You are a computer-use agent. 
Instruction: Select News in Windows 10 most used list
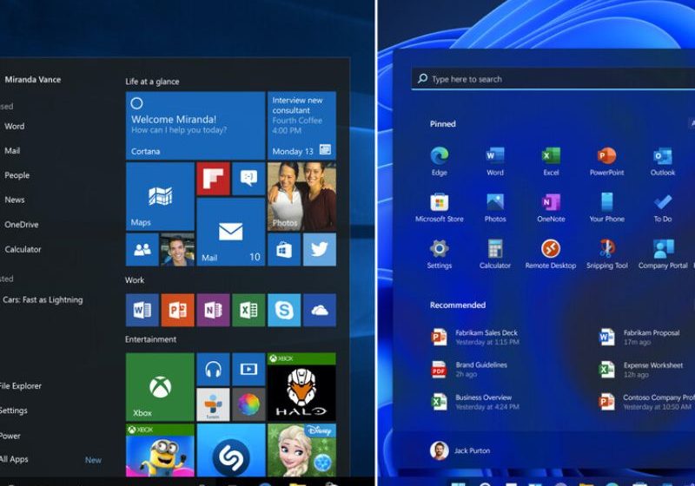tap(14, 200)
